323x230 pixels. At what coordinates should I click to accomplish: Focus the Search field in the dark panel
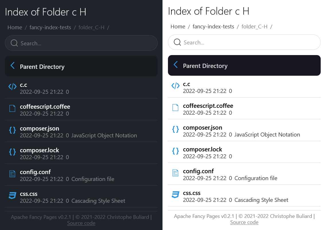click(x=81, y=43)
